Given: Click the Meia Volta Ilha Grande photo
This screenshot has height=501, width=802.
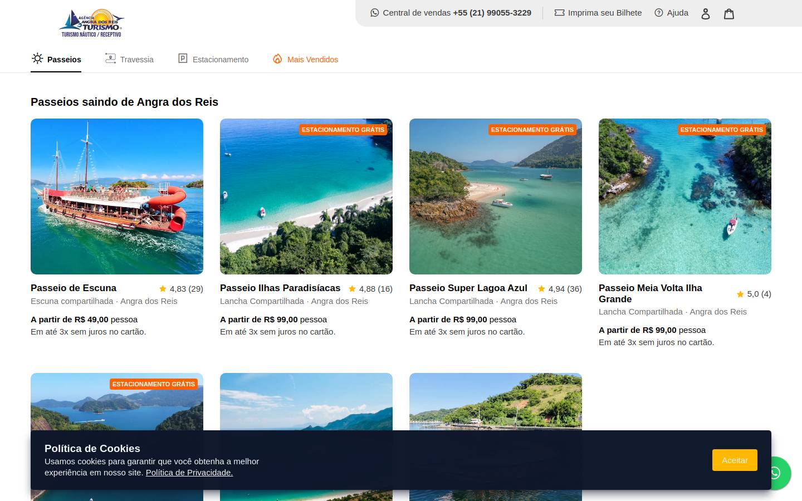Looking at the screenshot, I should click(x=685, y=197).
